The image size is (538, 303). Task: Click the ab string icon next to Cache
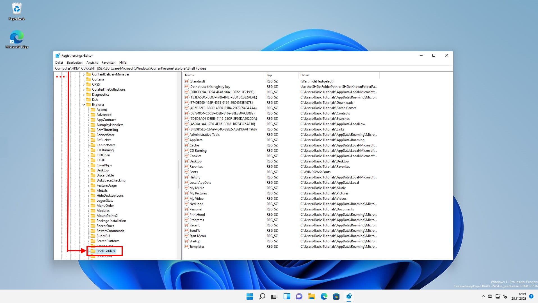click(186, 145)
